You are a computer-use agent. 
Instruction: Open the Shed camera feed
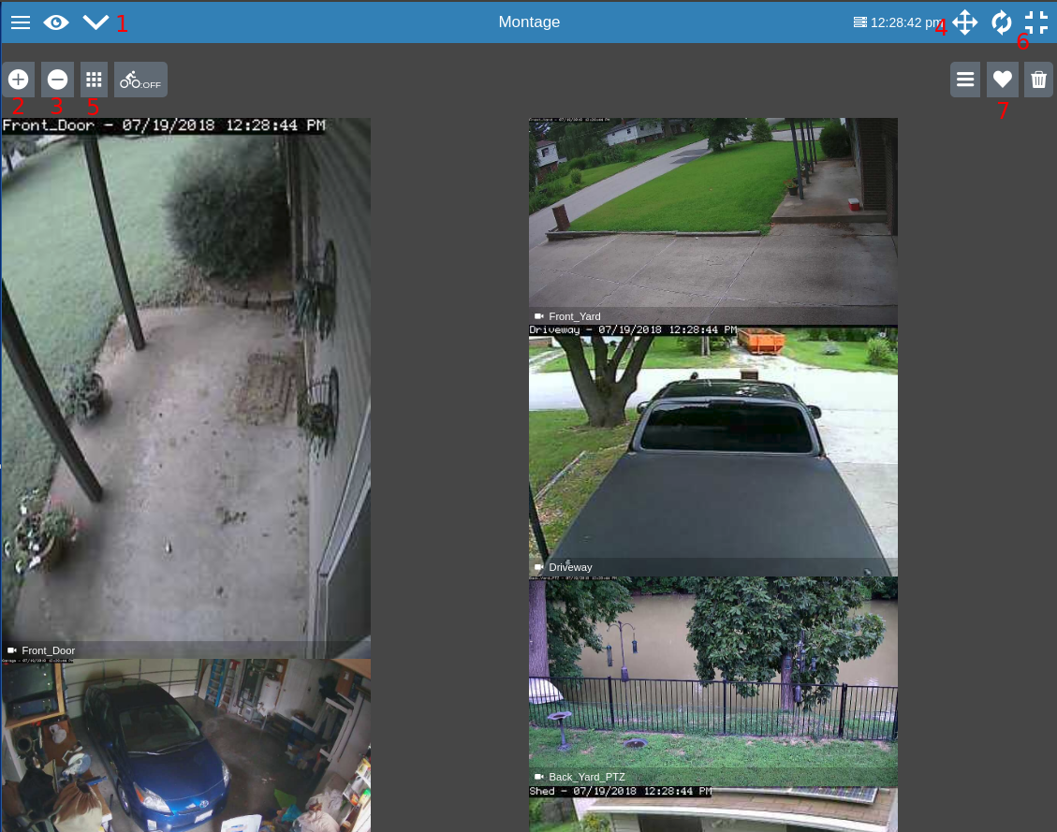coord(713,810)
